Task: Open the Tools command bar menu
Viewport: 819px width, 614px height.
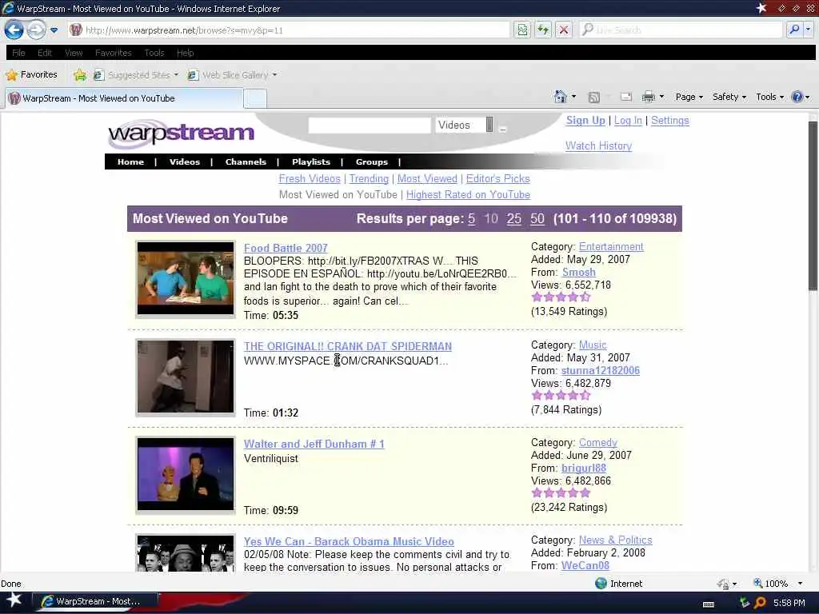Action: coord(770,97)
